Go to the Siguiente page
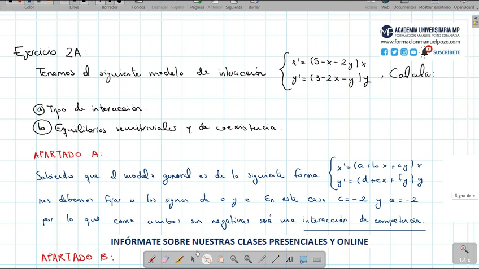479x269 pixels. click(233, 5)
